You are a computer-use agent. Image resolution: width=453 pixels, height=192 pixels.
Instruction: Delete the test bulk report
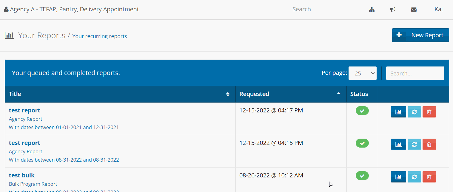pos(429,177)
